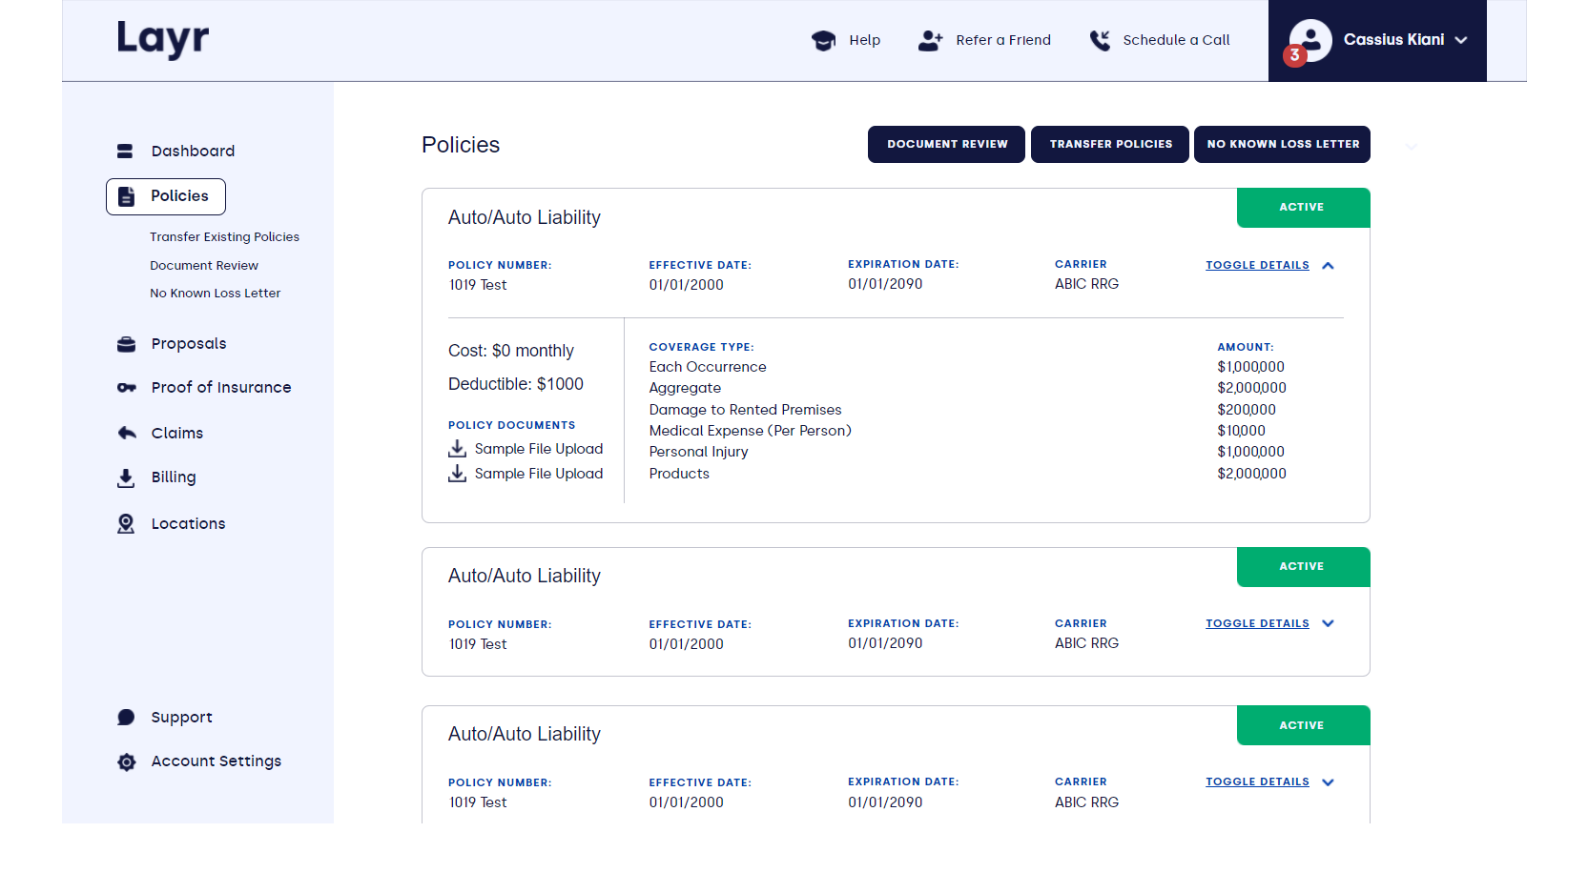Click the Claims arrow icon
The width and height of the screenshot is (1588, 893).
[126, 432]
